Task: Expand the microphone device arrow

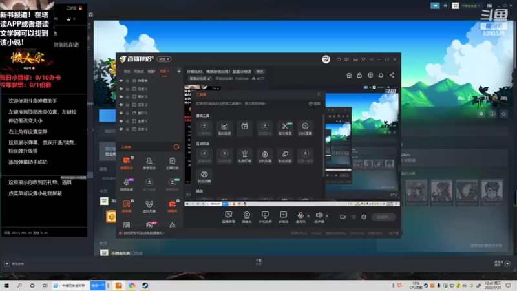Action: pyautogui.click(x=308, y=216)
